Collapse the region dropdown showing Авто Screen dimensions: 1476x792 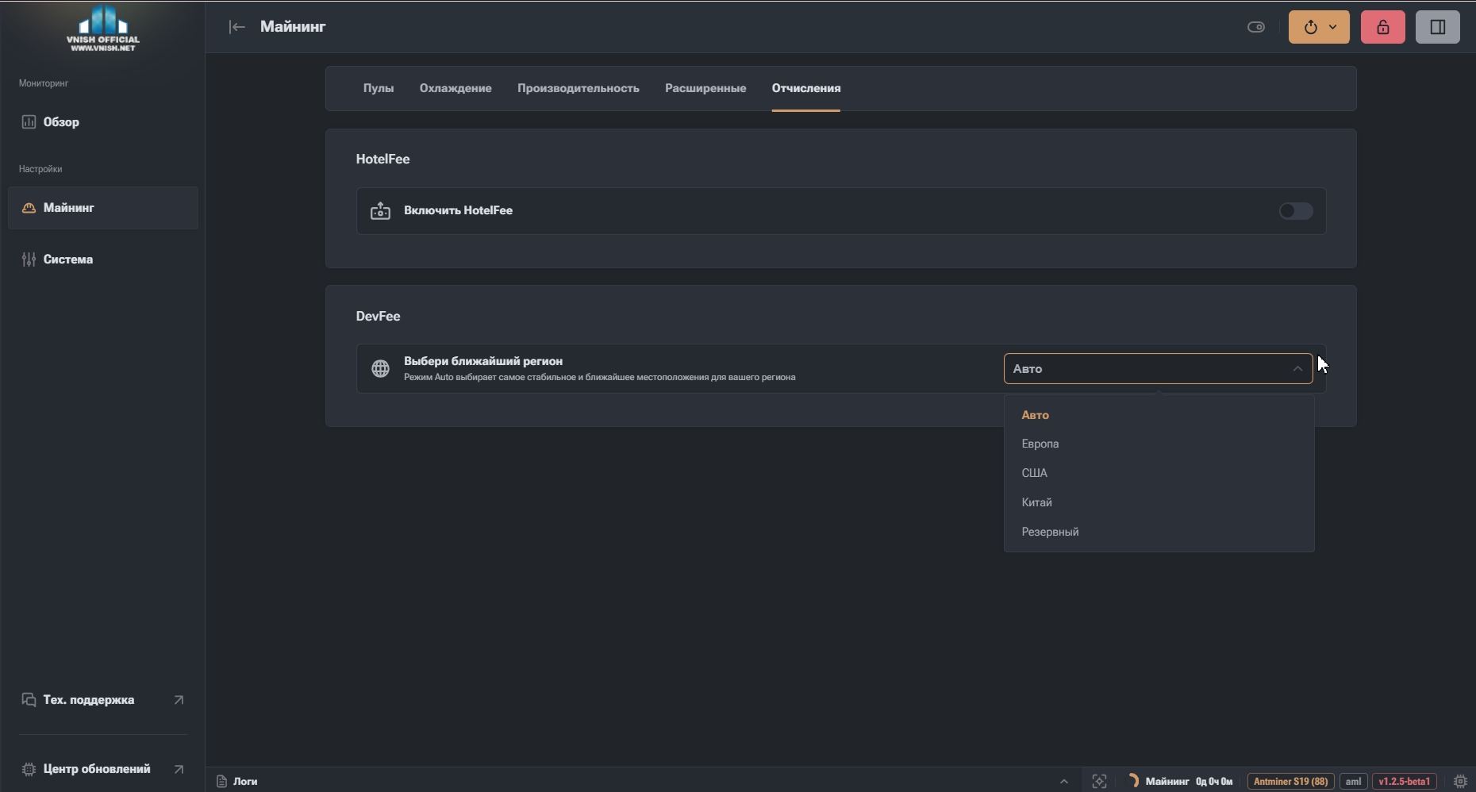coord(1159,369)
